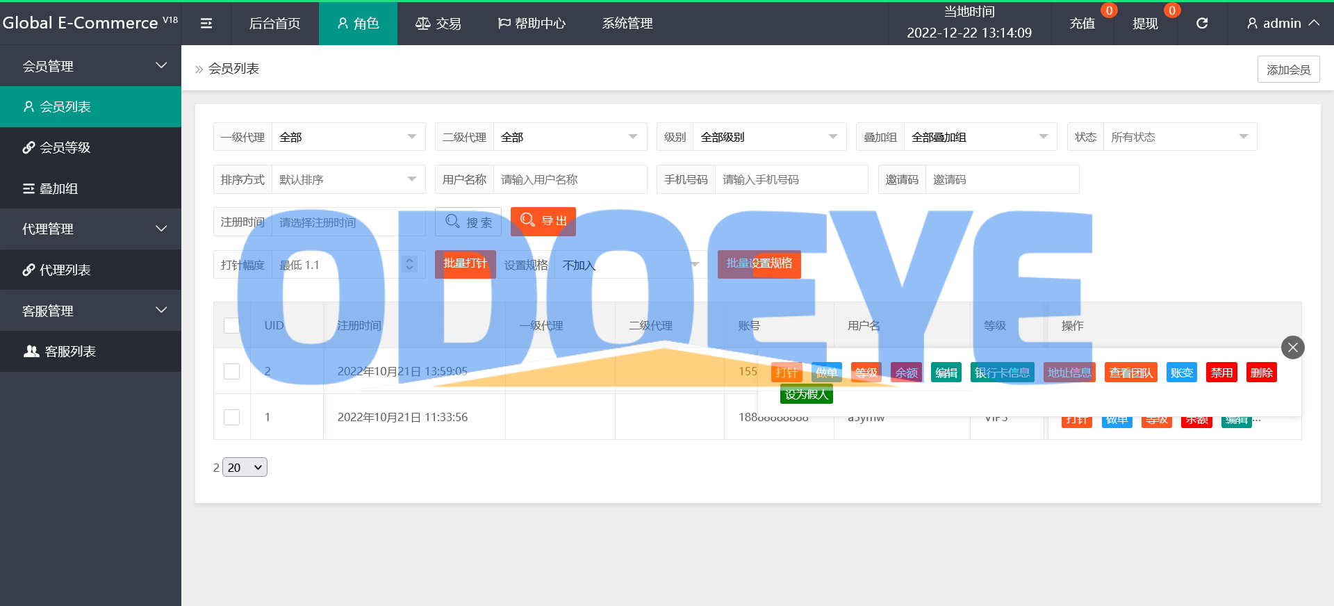The image size is (1334, 606).
Task: Open the 级别 dropdown
Action: pyautogui.click(x=769, y=137)
